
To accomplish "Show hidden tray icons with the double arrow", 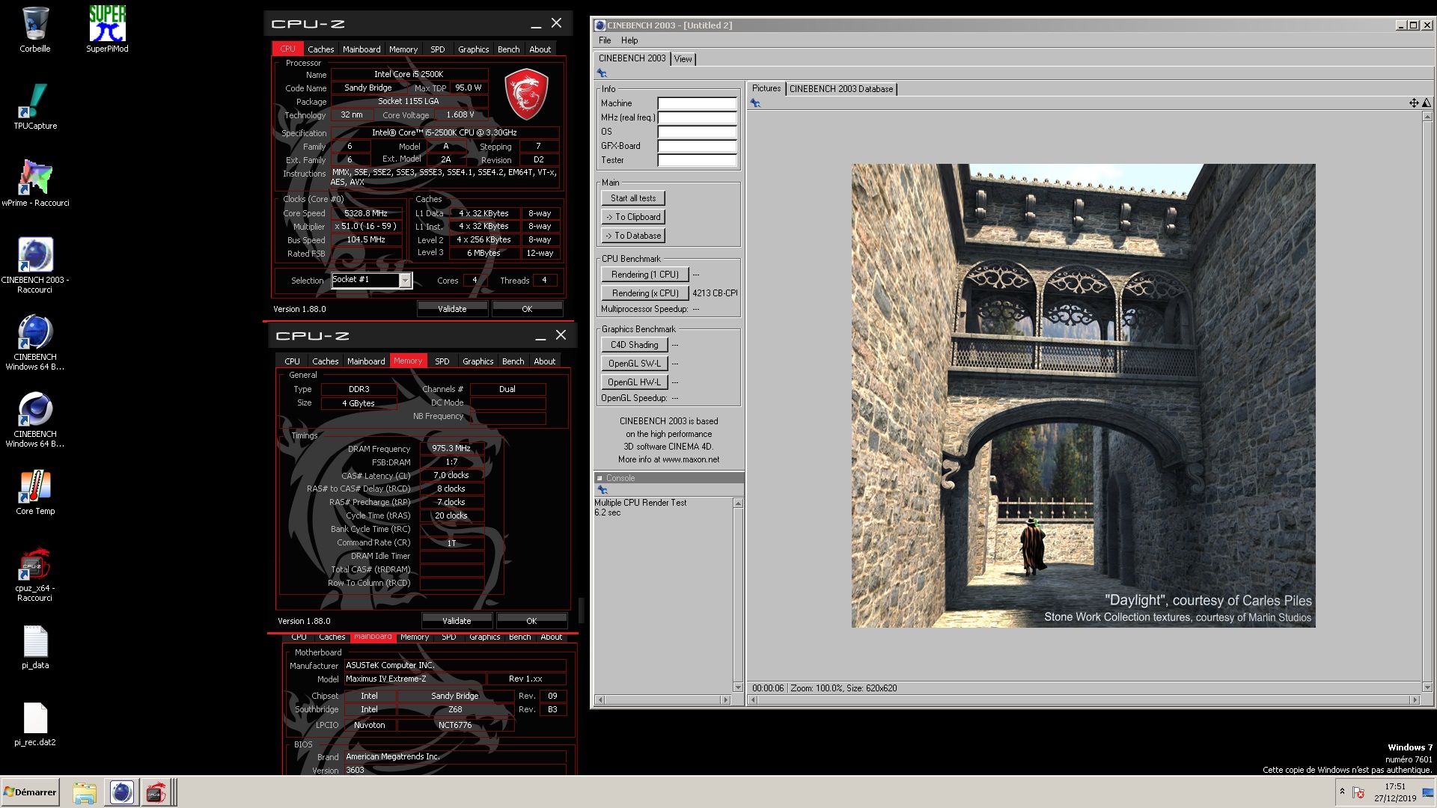I will pos(1342,792).
